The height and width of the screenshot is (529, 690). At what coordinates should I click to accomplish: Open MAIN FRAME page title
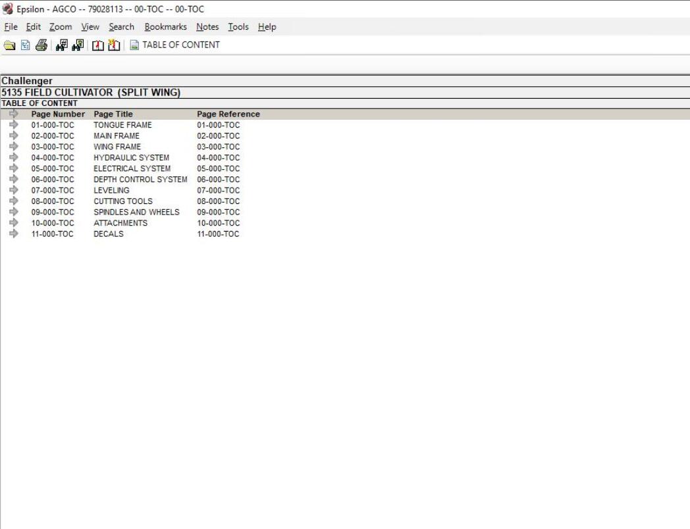point(116,136)
